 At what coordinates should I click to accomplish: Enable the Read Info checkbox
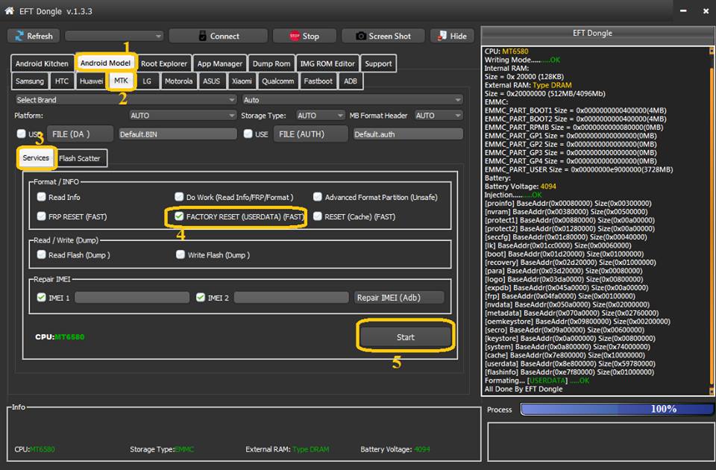42,197
